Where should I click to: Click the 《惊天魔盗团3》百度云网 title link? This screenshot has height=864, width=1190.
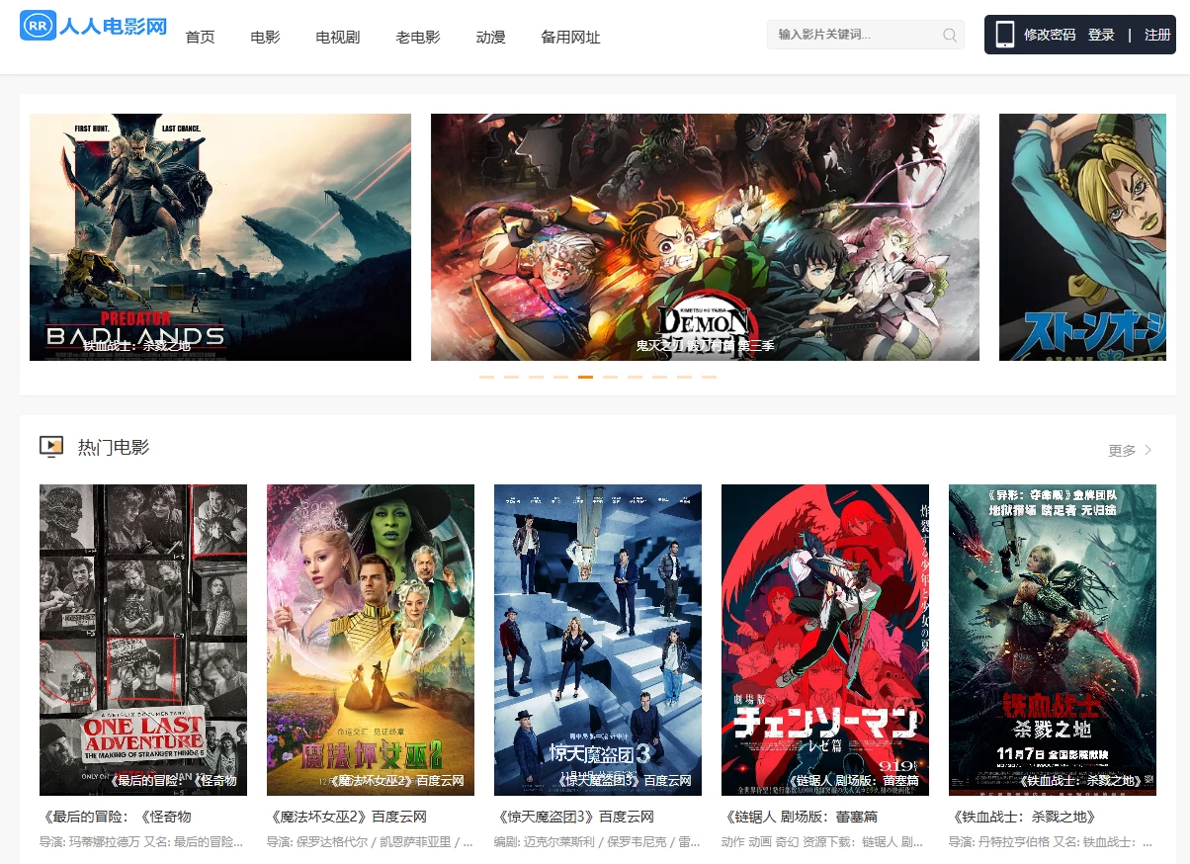(573, 818)
